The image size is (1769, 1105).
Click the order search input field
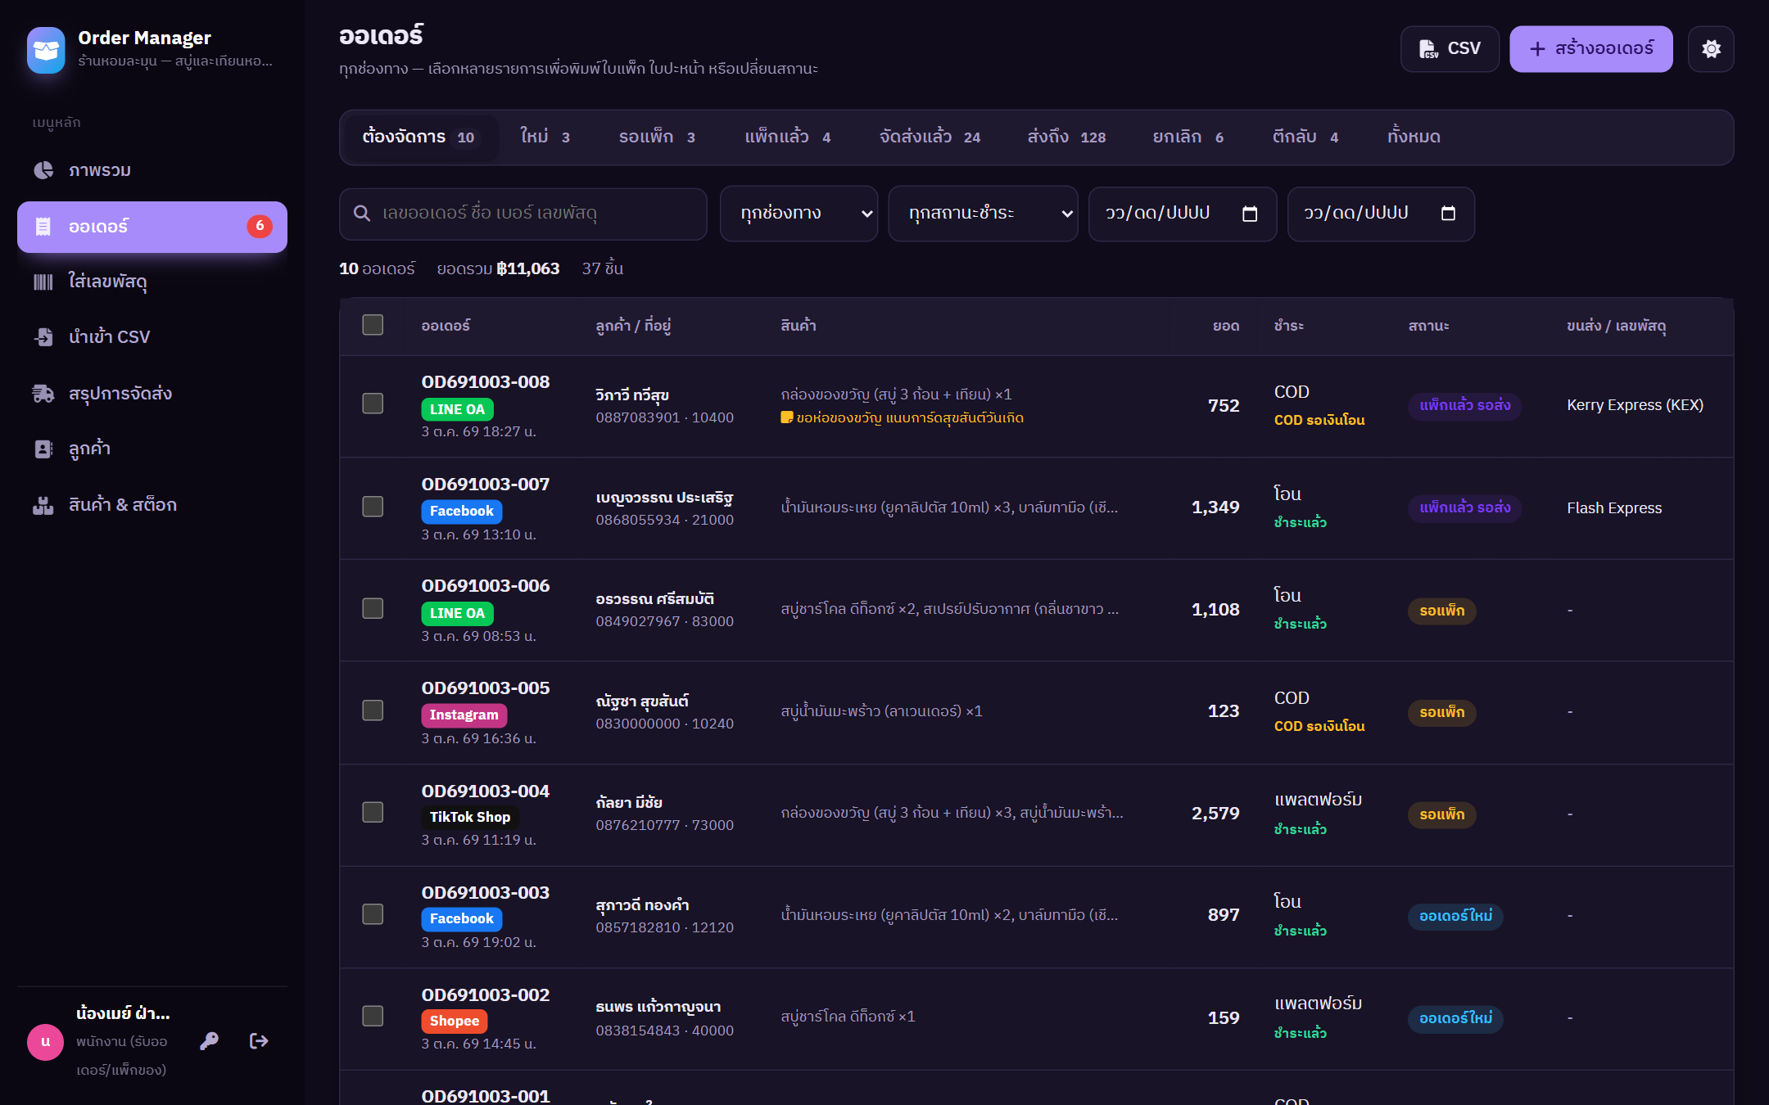click(x=523, y=214)
